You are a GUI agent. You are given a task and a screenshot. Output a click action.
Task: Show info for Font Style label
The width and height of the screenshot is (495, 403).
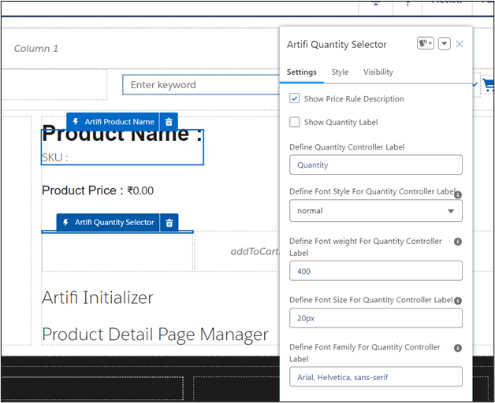click(458, 194)
